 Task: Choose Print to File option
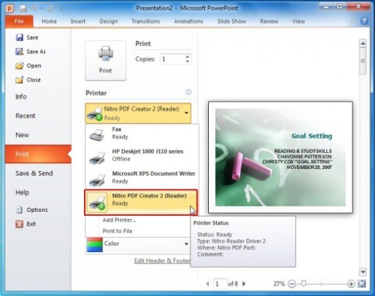[x=117, y=231]
